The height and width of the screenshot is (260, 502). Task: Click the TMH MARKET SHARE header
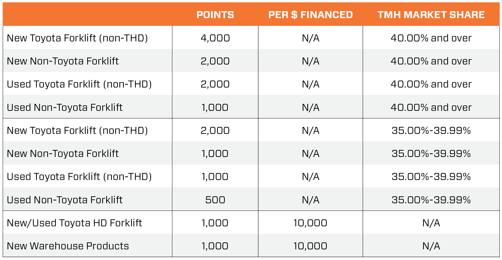[431, 15]
